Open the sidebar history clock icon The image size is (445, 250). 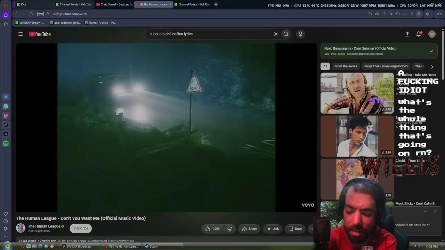6,221
